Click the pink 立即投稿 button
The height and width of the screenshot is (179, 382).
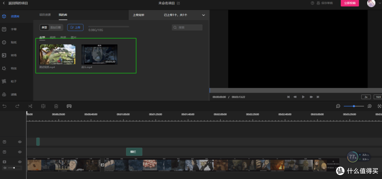click(349, 3)
